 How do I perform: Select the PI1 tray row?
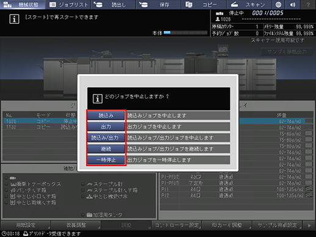237,189
